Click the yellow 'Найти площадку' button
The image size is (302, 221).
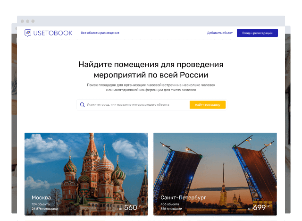pos(208,105)
